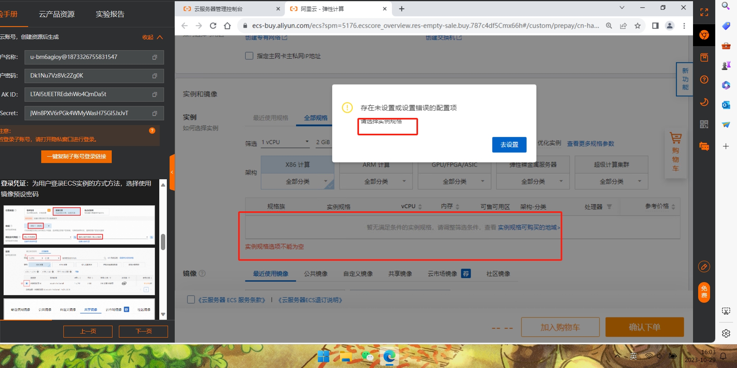Expand the 1 vCPU filter dropdown
The image size is (737, 368).
(x=285, y=142)
